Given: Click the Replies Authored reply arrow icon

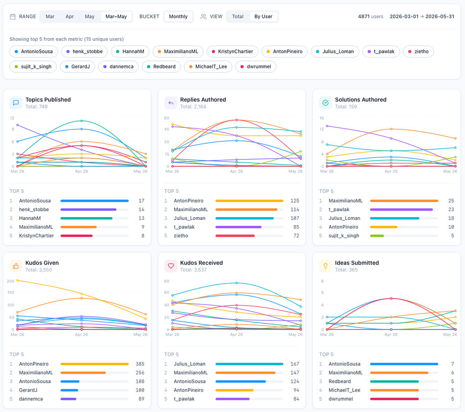Looking at the screenshot, I should pyautogui.click(x=171, y=103).
